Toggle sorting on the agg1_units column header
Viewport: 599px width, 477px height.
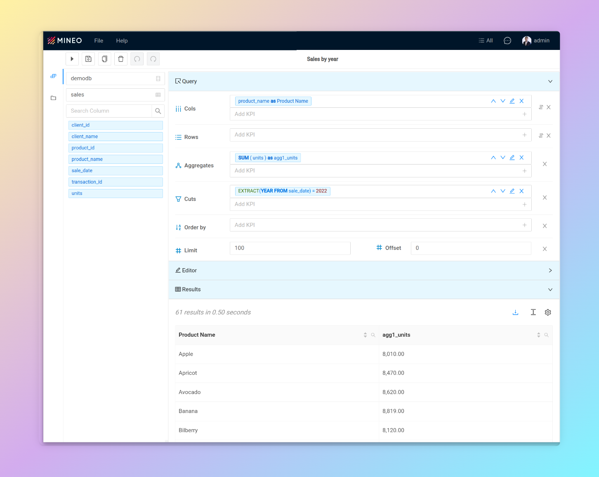538,335
